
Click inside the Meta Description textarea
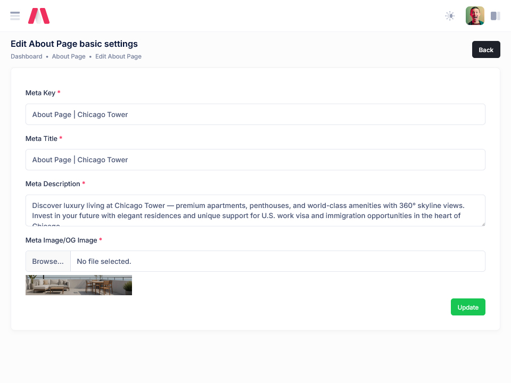tap(256, 210)
